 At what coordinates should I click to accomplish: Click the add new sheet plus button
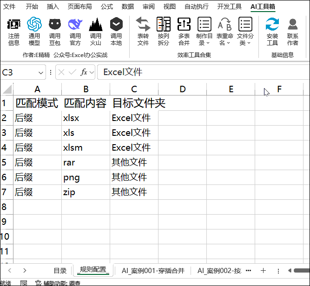[x=263, y=271]
